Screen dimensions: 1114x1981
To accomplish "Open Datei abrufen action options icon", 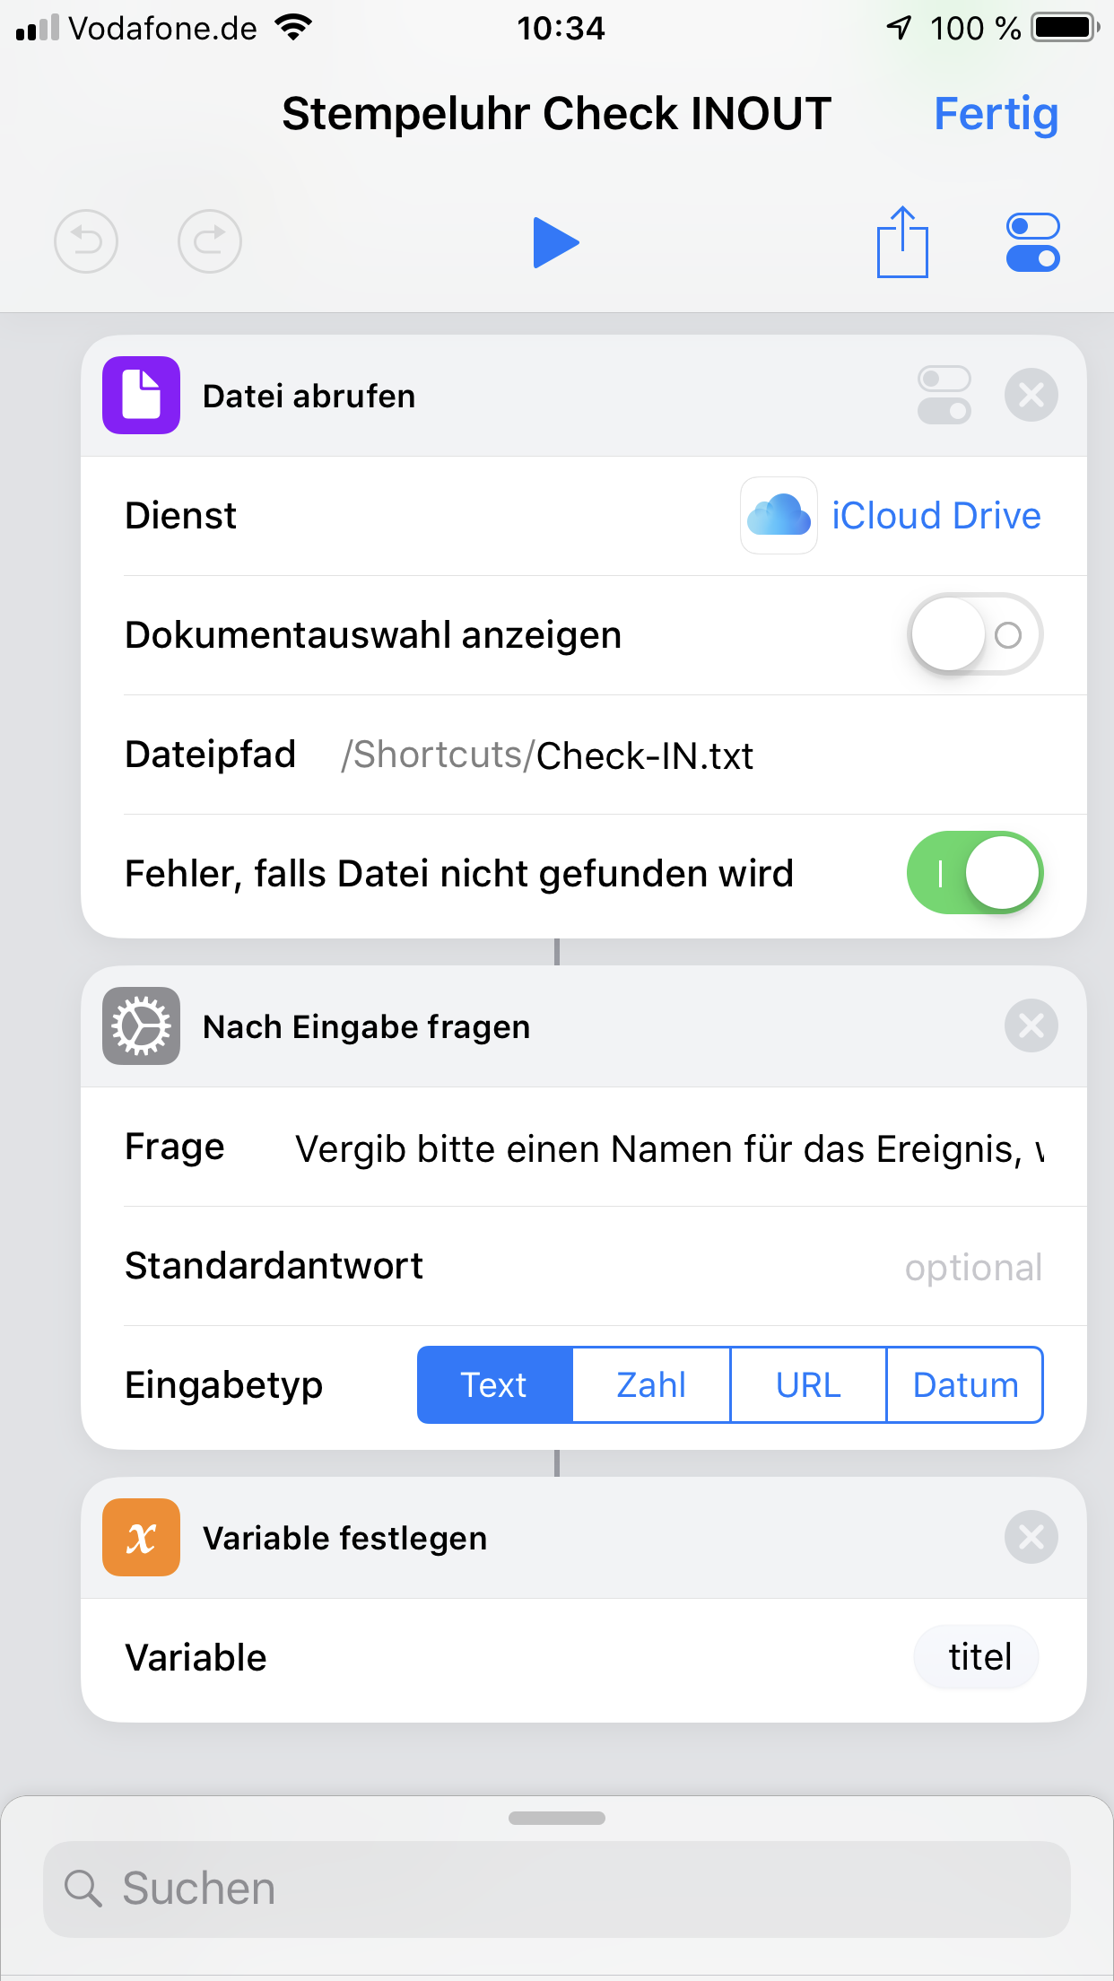I will point(944,395).
